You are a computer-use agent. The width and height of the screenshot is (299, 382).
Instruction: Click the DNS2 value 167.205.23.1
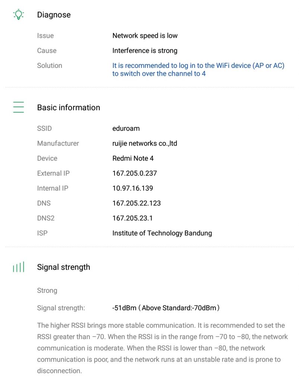[132, 218]
